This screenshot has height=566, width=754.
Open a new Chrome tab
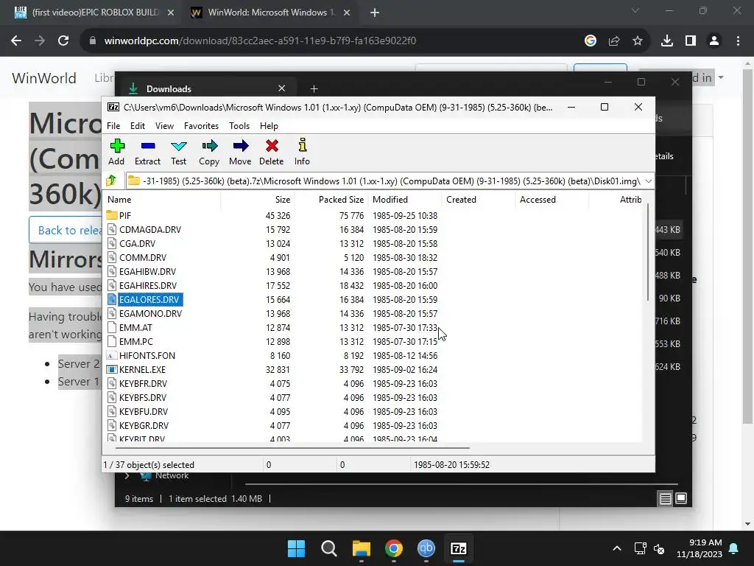point(375,13)
